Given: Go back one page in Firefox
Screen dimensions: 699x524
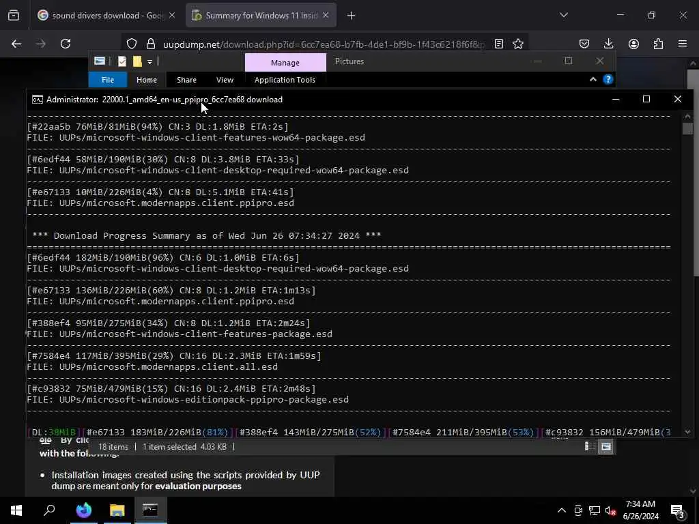Looking at the screenshot, I should tap(16, 44).
